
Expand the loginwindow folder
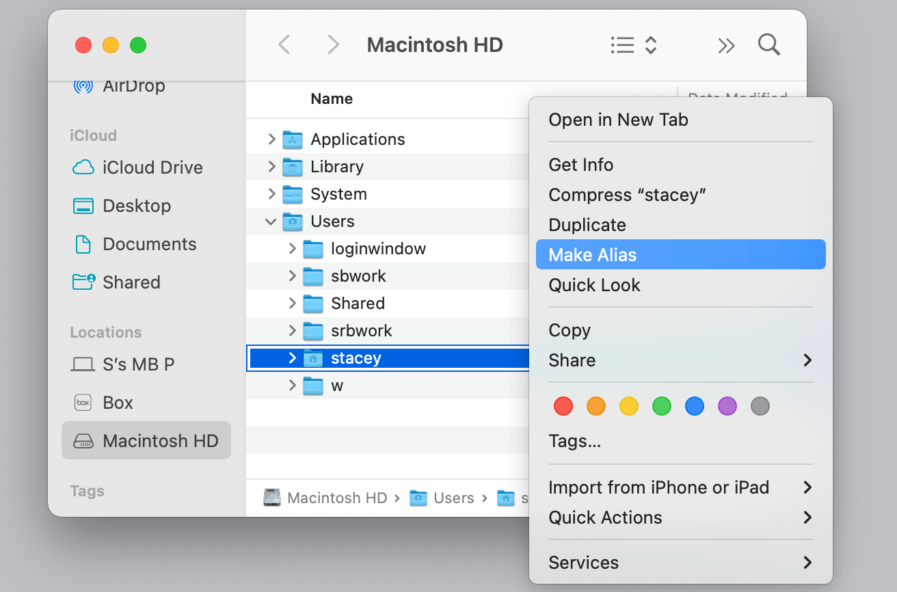(x=292, y=249)
